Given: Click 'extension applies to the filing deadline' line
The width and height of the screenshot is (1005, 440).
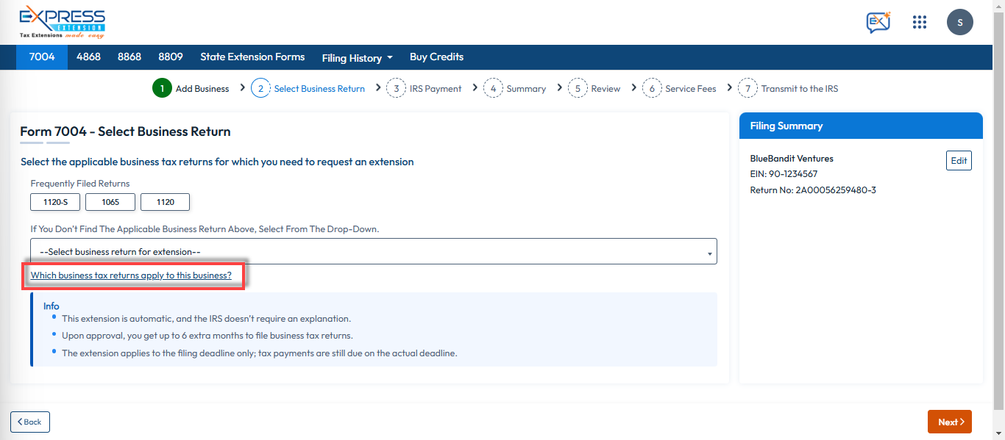Looking at the screenshot, I should pyautogui.click(x=260, y=353).
